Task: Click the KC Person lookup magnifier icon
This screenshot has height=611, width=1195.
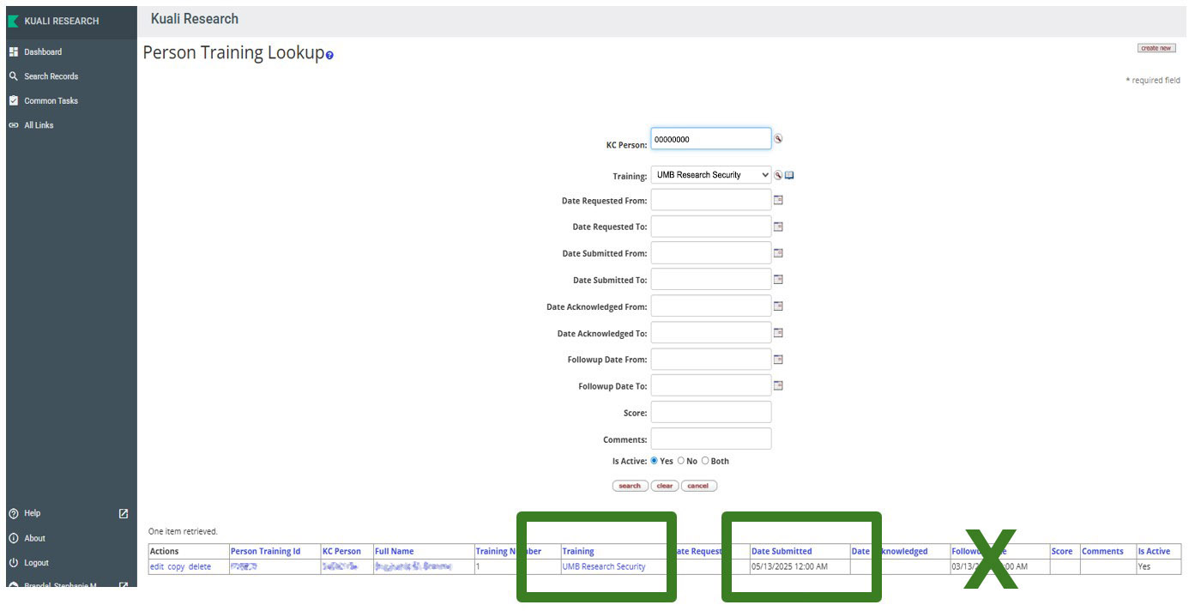Action: point(779,138)
